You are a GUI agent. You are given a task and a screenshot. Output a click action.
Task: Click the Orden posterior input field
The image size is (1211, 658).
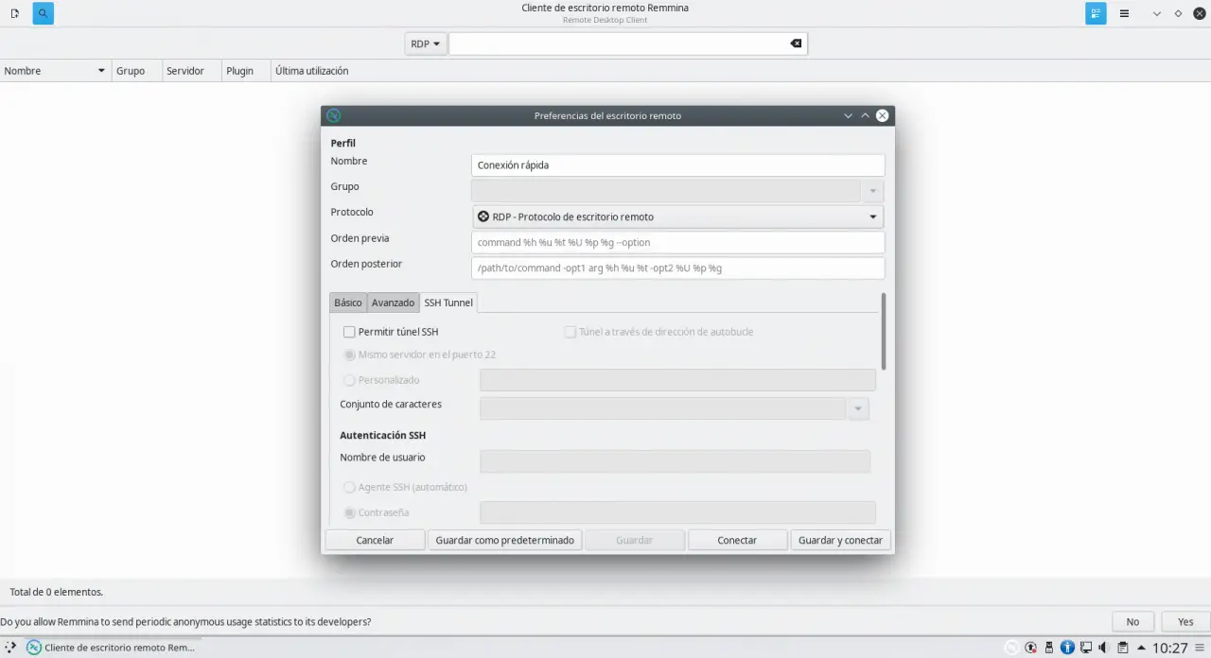pyautogui.click(x=677, y=268)
